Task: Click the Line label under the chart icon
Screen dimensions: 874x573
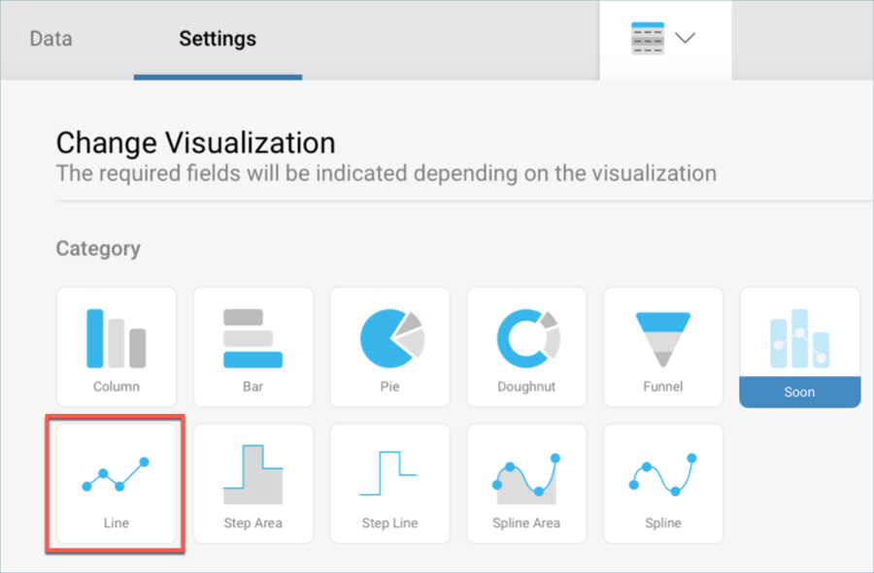Action: [117, 523]
